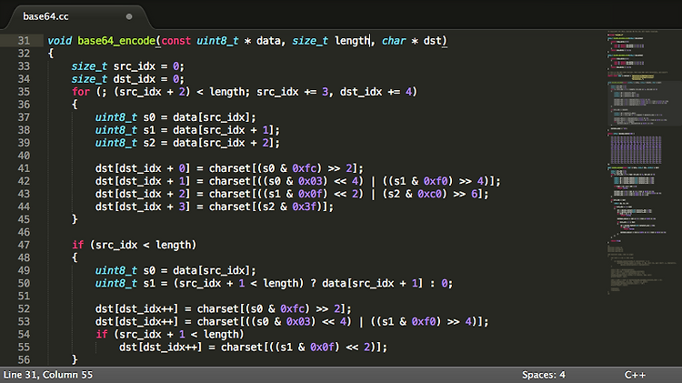Click the function name base64_encode
This screenshot has width=682, height=383.
pos(116,41)
